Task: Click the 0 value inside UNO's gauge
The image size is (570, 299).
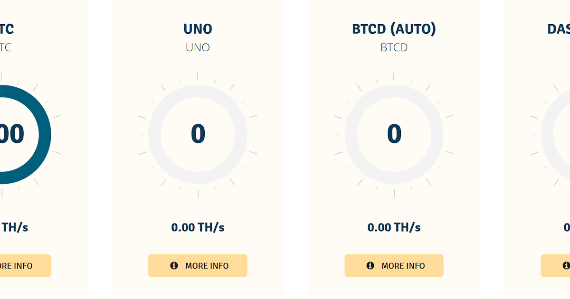Action: click(x=198, y=134)
